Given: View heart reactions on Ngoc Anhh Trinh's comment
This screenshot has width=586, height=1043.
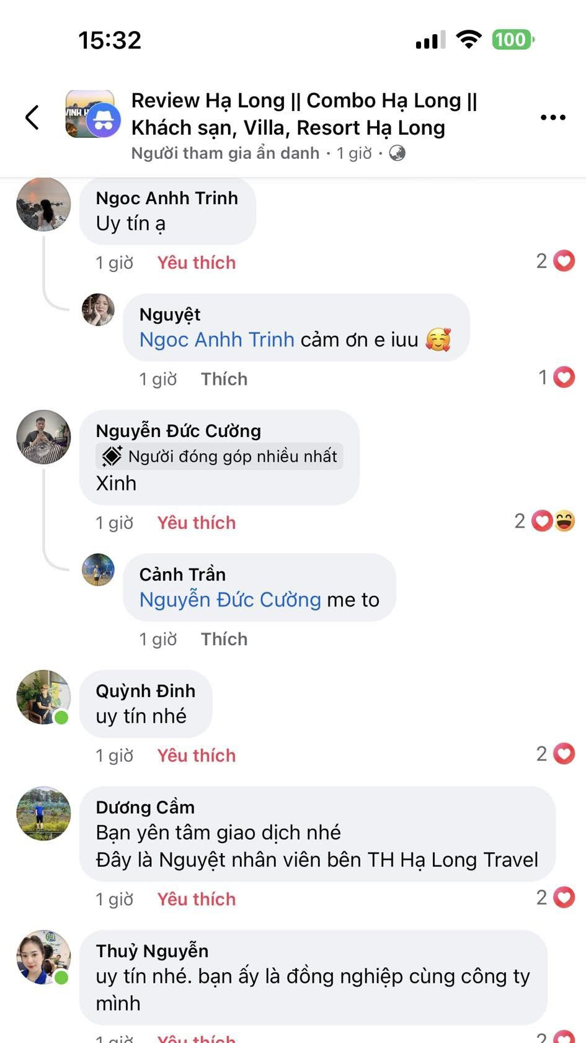Looking at the screenshot, I should pos(556,261).
